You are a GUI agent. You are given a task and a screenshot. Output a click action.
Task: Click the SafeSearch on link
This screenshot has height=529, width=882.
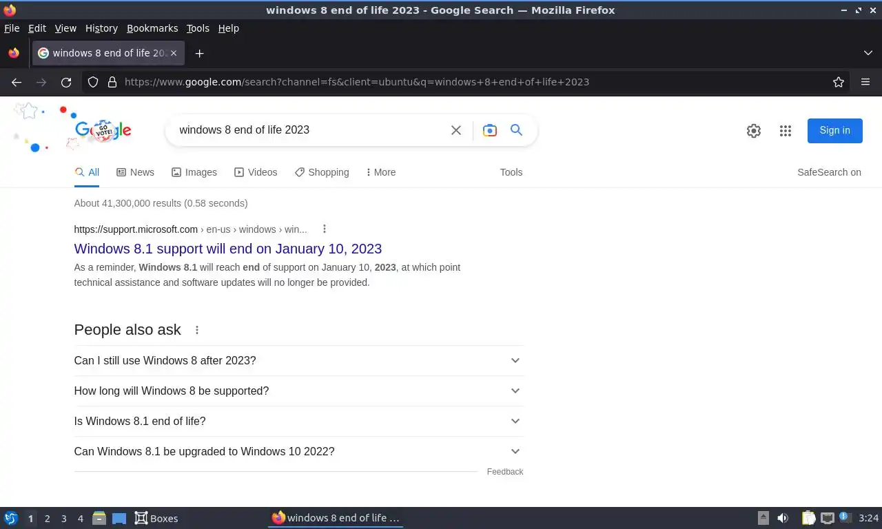829,172
